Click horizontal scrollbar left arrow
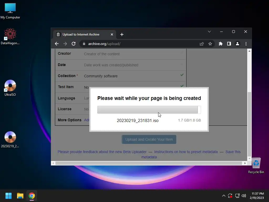The height and width of the screenshot is (202, 269). point(53,163)
